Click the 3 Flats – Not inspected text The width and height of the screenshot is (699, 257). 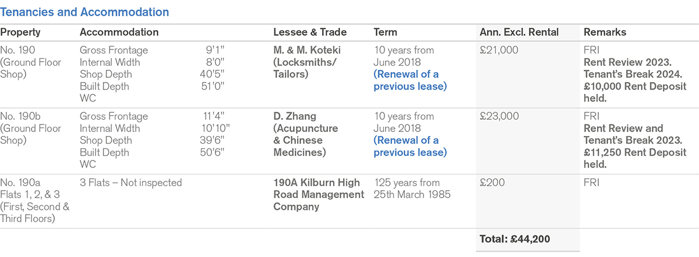(130, 183)
